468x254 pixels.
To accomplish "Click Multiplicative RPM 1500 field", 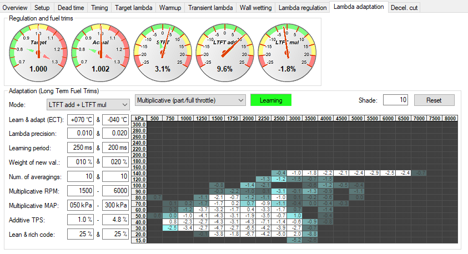I will 80,191.
